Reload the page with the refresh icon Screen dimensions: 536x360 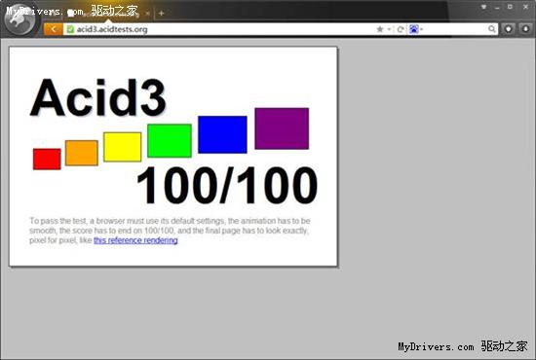coord(401,29)
